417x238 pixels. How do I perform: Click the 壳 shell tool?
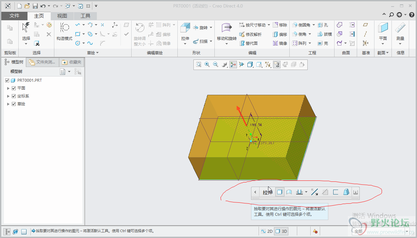323,43
